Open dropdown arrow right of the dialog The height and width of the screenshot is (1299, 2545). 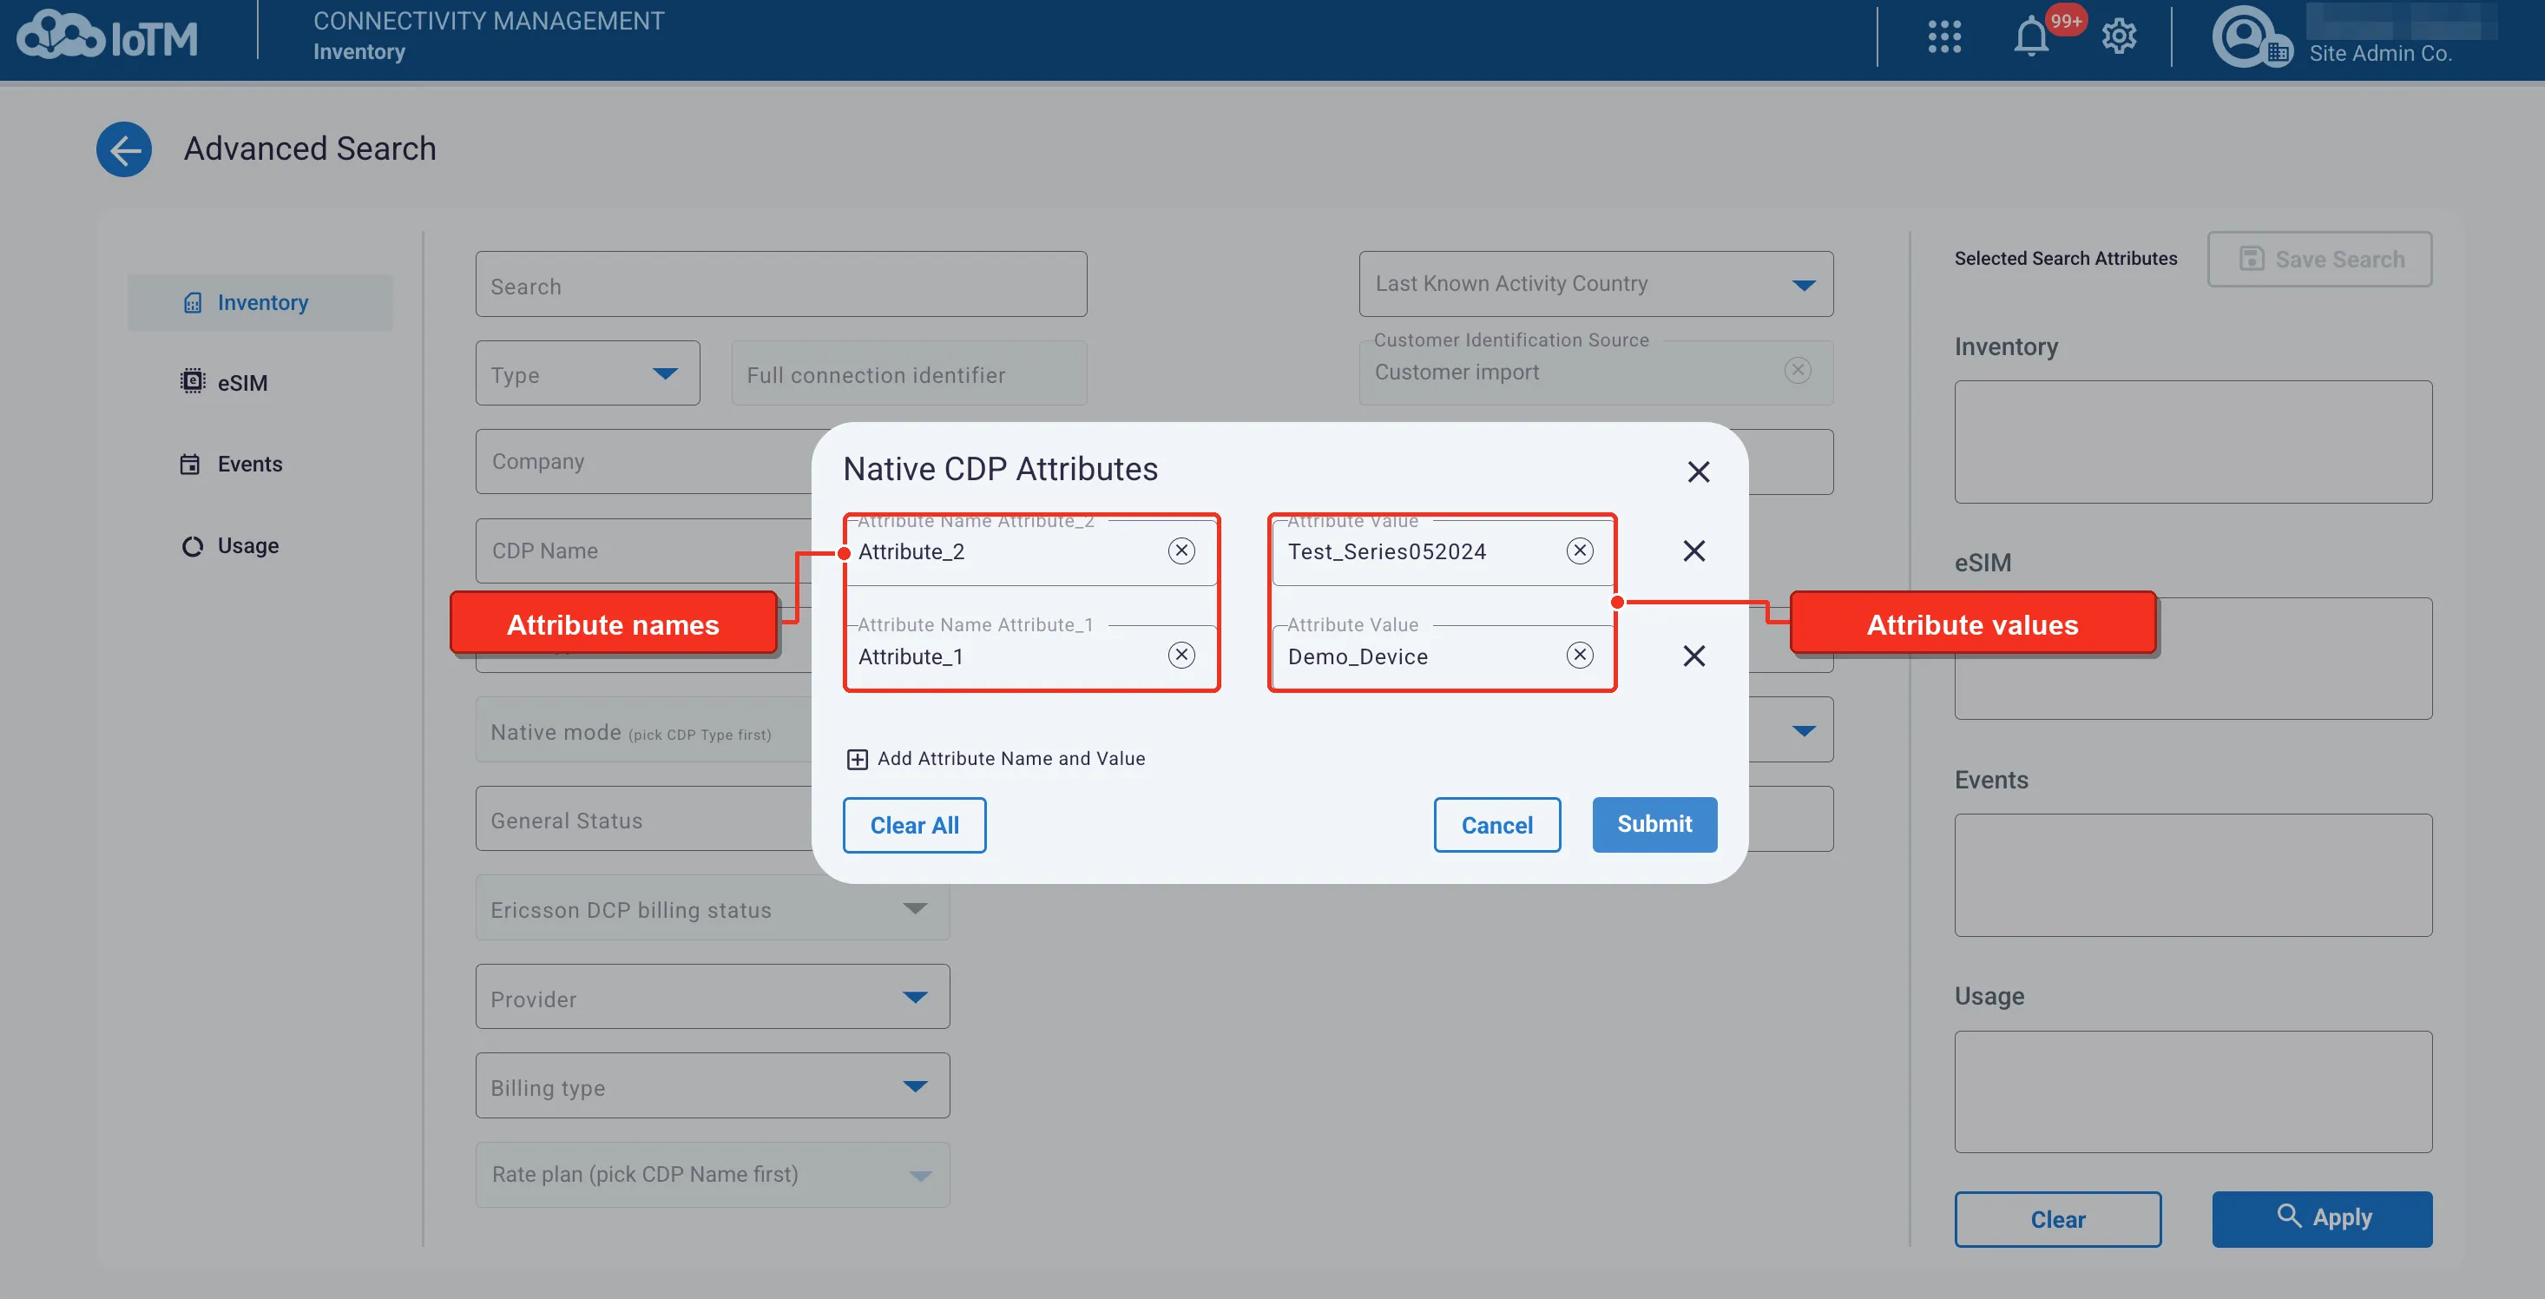coord(1804,730)
